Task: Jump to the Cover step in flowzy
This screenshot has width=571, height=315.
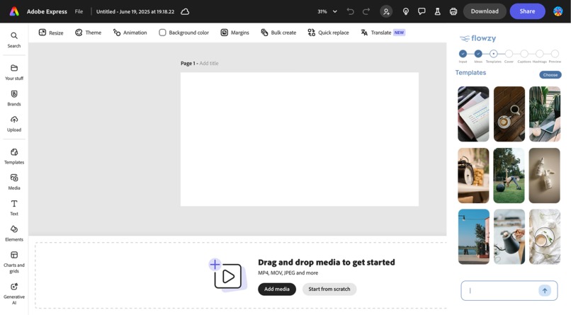Action: tap(509, 54)
